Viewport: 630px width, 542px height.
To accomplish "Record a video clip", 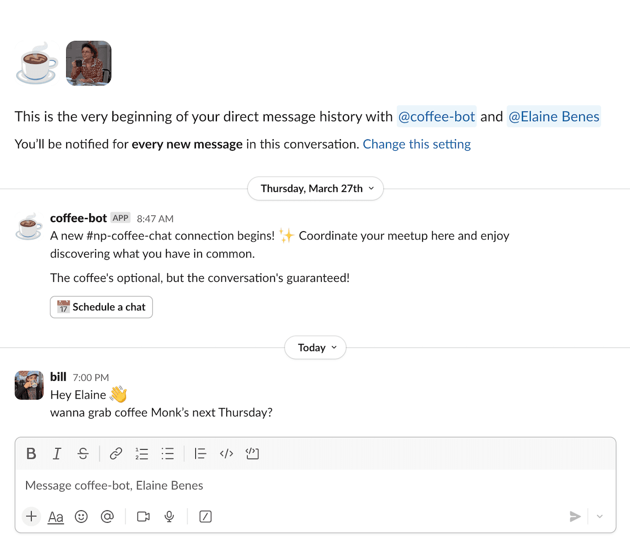I will pos(143,517).
